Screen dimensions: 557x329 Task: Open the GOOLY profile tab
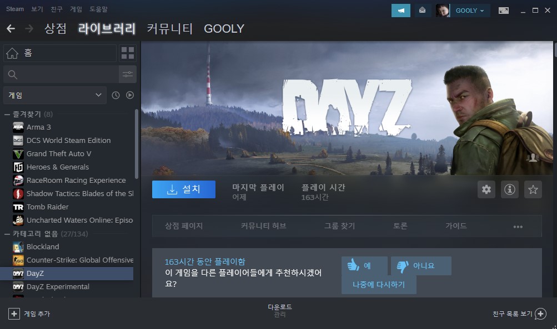(224, 29)
